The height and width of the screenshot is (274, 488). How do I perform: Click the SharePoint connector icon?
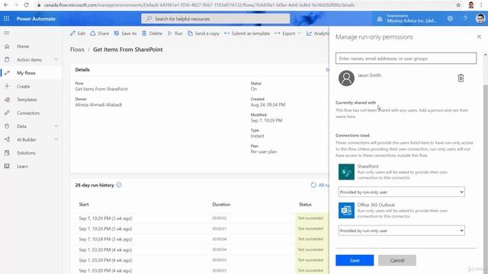coord(346,172)
